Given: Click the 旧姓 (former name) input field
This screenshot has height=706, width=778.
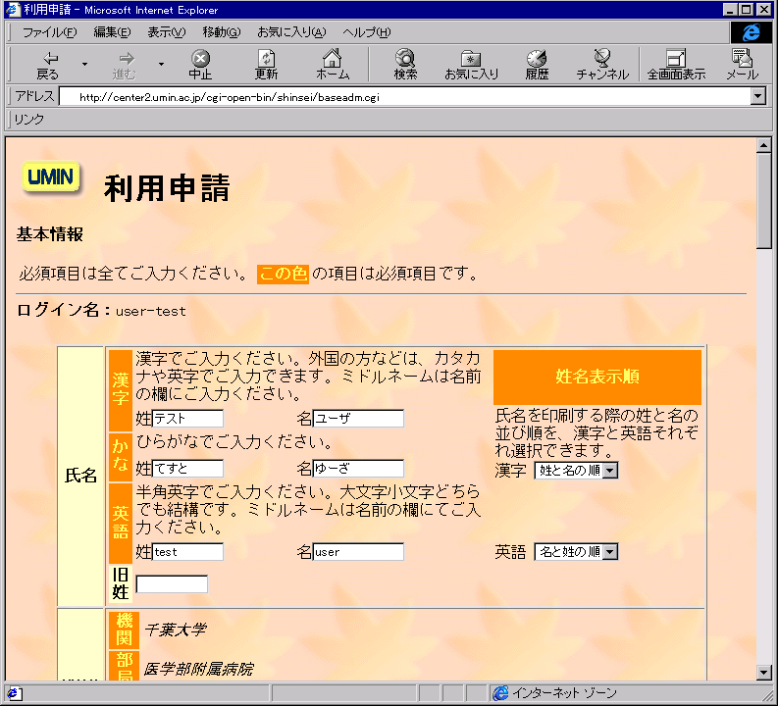Looking at the screenshot, I should click(172, 584).
